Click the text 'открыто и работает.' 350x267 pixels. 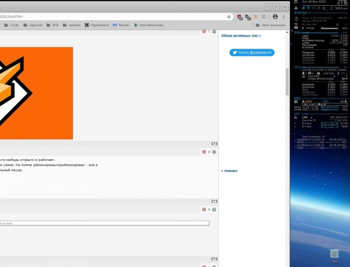coord(37,160)
